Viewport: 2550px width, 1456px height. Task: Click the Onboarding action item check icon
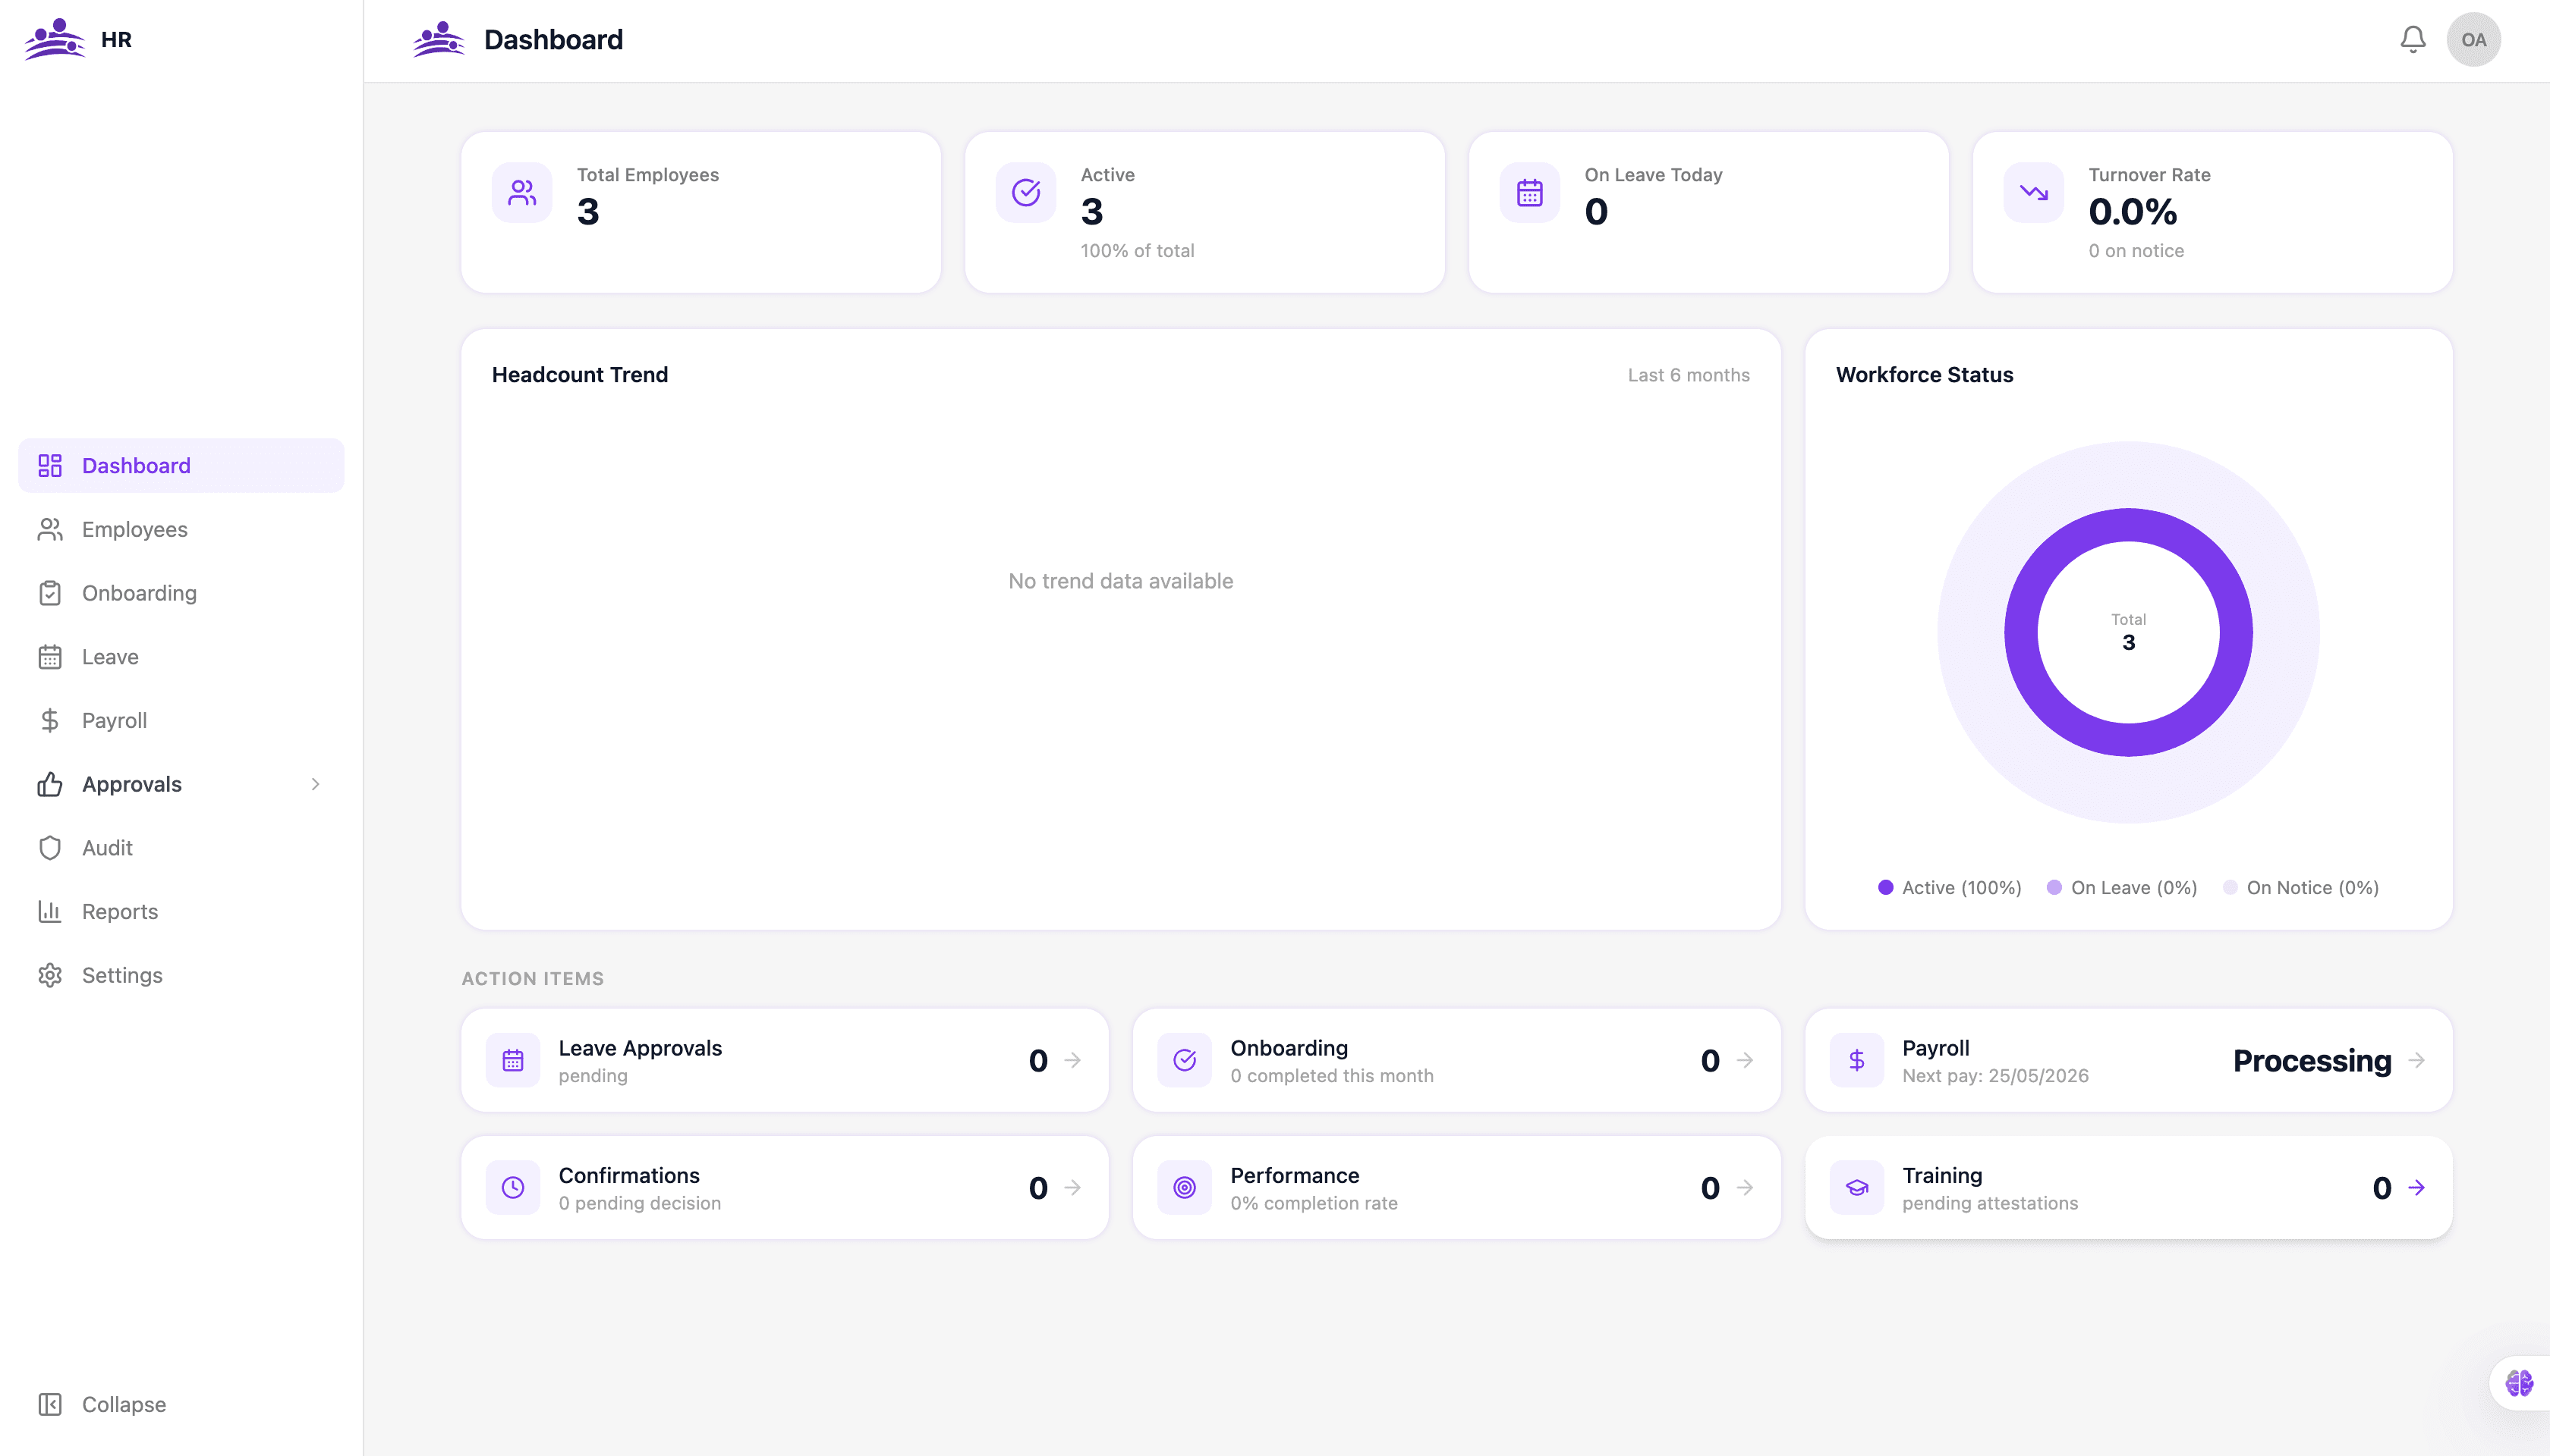tap(1185, 1060)
